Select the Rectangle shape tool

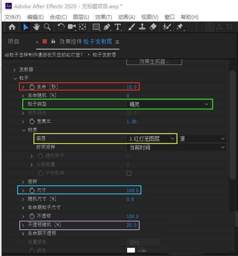(x=96, y=27)
